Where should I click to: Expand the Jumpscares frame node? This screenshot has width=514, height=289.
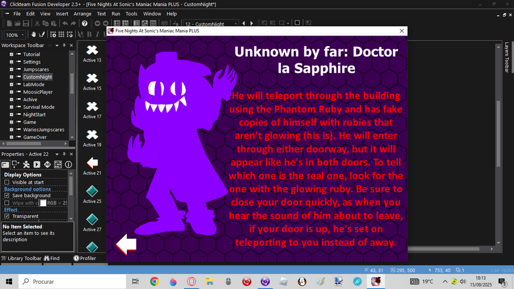point(11,70)
